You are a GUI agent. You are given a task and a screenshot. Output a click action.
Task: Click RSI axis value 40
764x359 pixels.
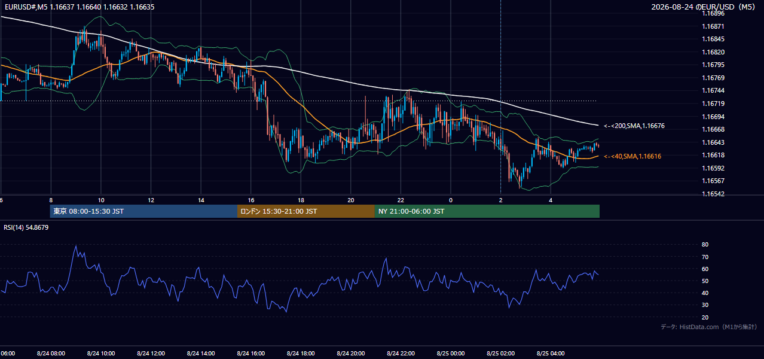[x=705, y=293]
